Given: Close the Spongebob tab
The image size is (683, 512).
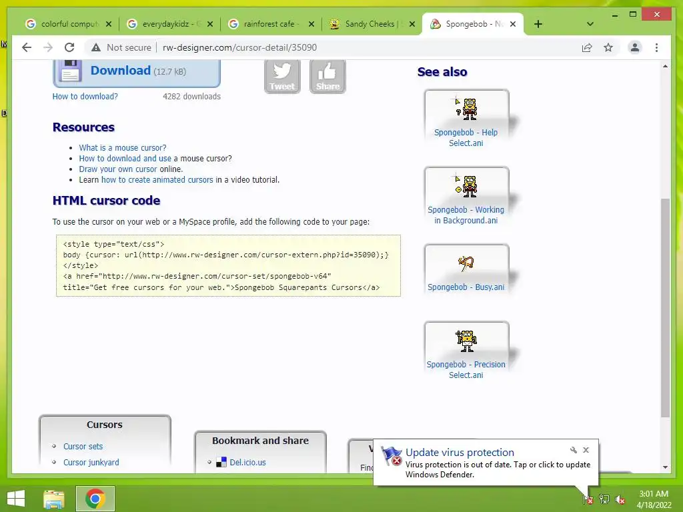Looking at the screenshot, I should tap(513, 24).
